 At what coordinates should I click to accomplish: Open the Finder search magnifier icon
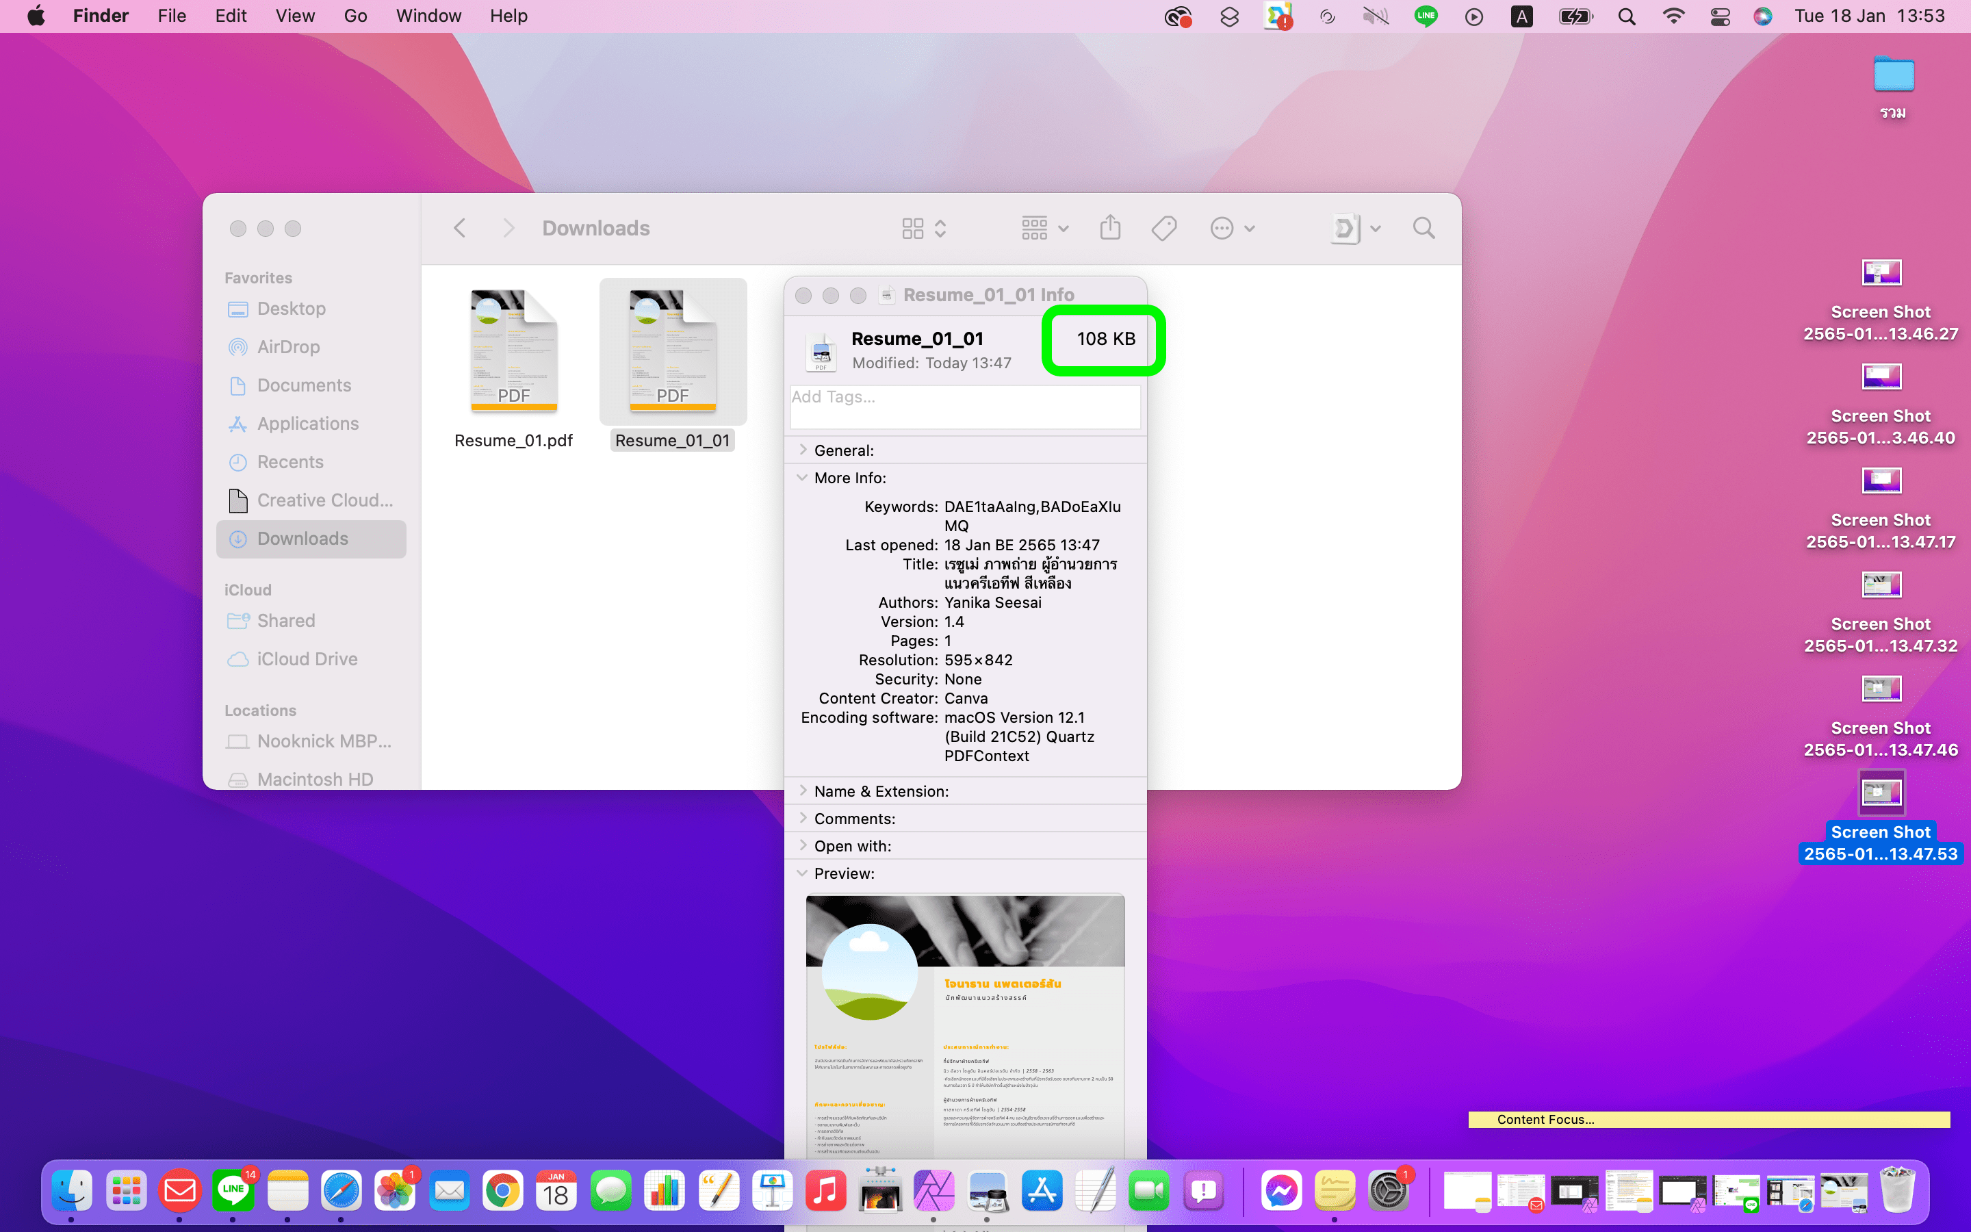coord(1423,228)
